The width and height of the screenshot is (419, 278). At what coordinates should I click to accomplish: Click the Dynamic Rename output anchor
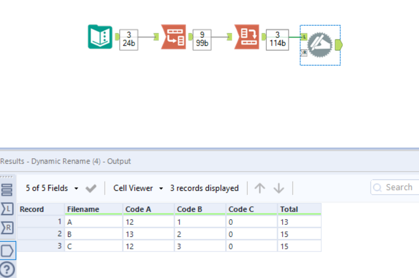point(339,44)
